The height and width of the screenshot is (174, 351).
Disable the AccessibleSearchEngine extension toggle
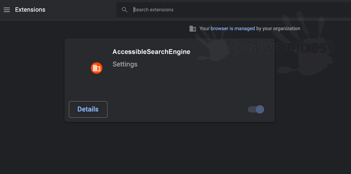coord(256,110)
